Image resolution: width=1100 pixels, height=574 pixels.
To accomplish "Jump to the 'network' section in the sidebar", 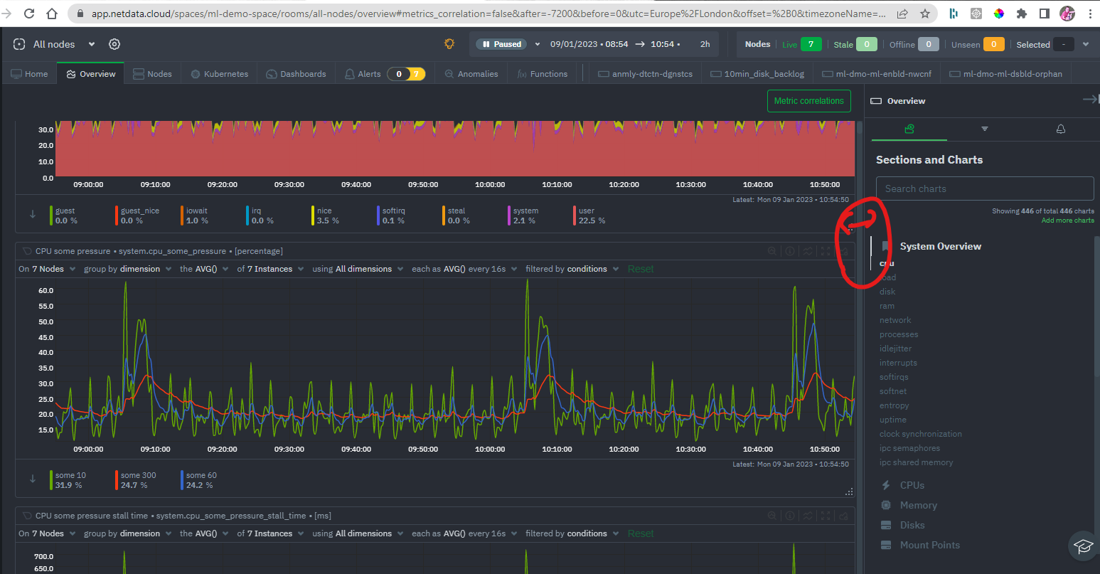I will 895,320.
